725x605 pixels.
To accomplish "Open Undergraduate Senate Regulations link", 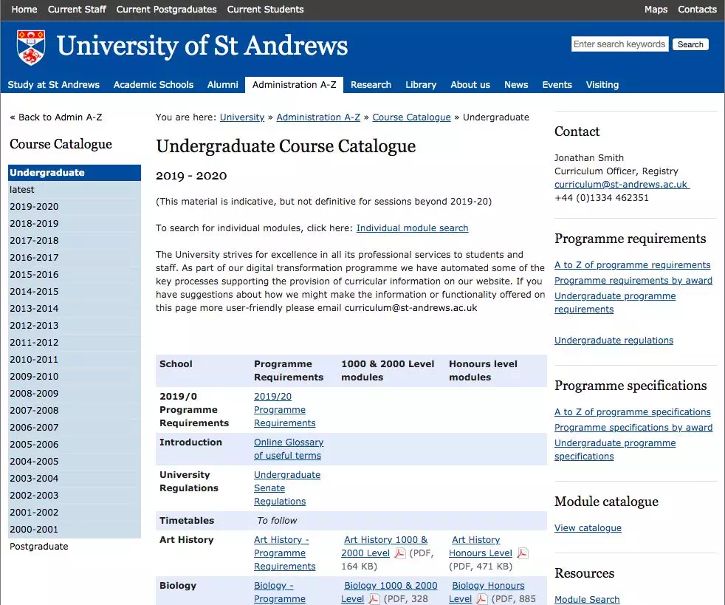I will (287, 488).
